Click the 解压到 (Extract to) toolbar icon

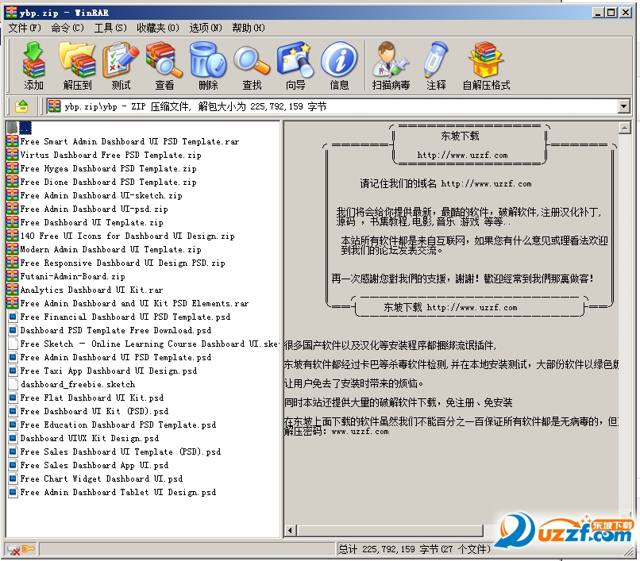78,60
